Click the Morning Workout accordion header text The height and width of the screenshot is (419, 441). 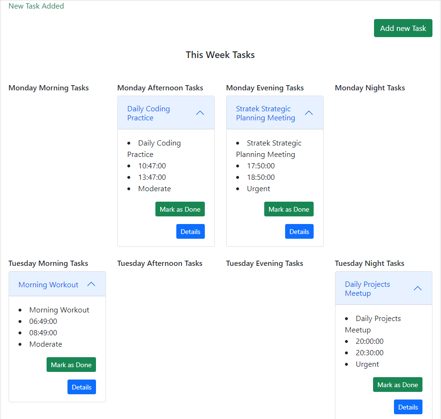point(48,284)
